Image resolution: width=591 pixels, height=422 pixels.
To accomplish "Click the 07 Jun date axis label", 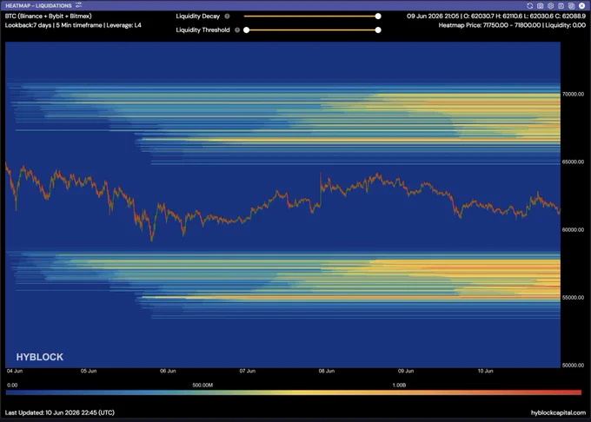I will tap(247, 371).
